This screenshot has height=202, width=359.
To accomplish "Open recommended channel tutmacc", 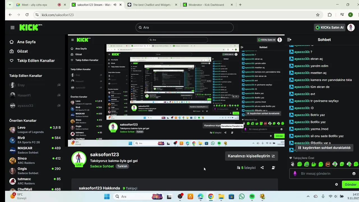I will click(x=35, y=181).
